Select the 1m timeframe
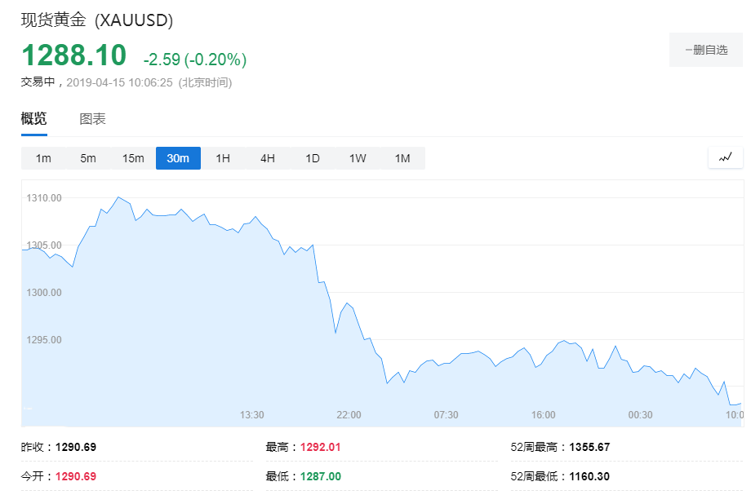The height and width of the screenshot is (495, 751). click(x=43, y=158)
